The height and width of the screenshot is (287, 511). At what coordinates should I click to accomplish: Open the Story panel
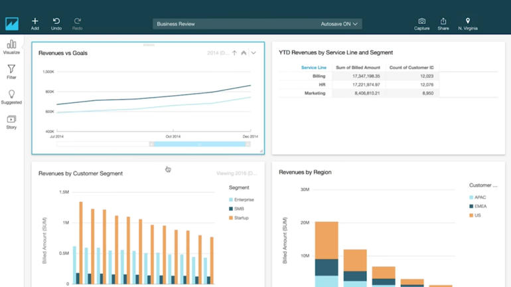click(11, 120)
